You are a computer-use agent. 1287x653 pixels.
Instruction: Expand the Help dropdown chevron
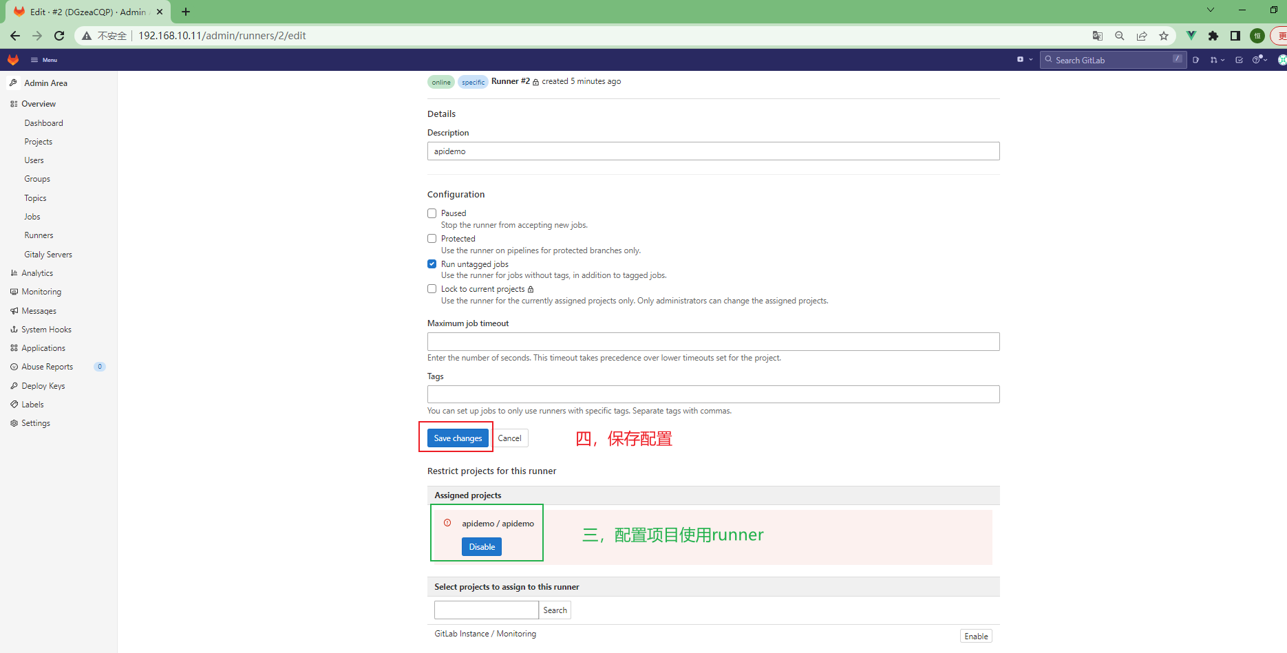click(1266, 60)
